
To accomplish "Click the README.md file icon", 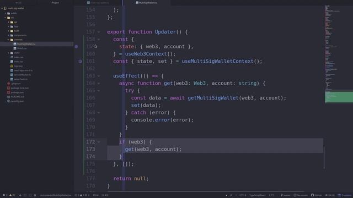I will click(x=9, y=97).
